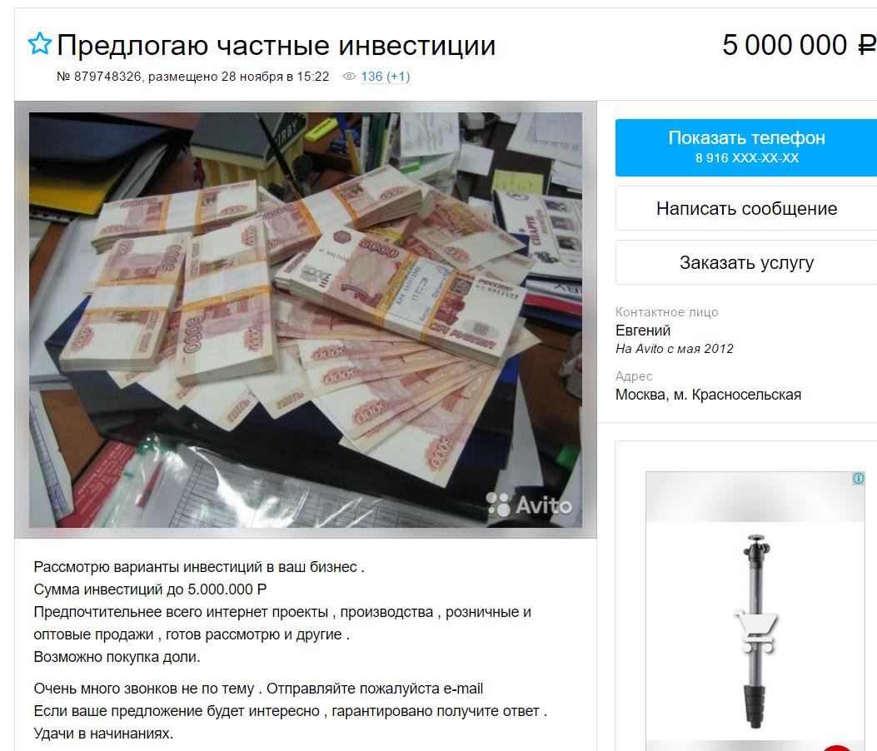Screen dimensions: 877x751
Task: Click the red badge at ad bottom
Action: tap(837, 748)
